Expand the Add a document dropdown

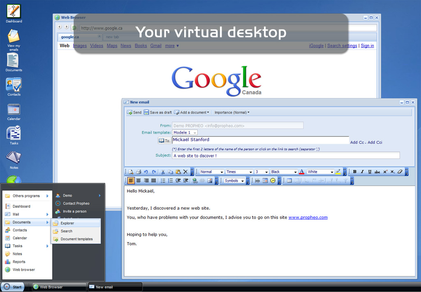click(191, 112)
